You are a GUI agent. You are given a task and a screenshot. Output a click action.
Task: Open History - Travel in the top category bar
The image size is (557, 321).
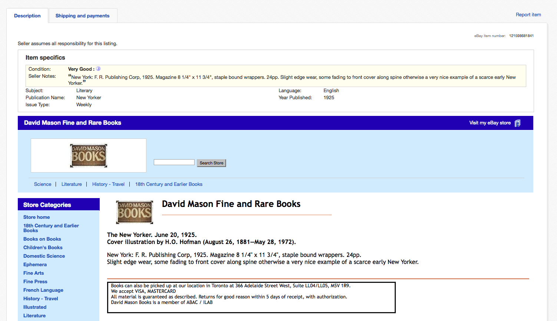point(108,184)
